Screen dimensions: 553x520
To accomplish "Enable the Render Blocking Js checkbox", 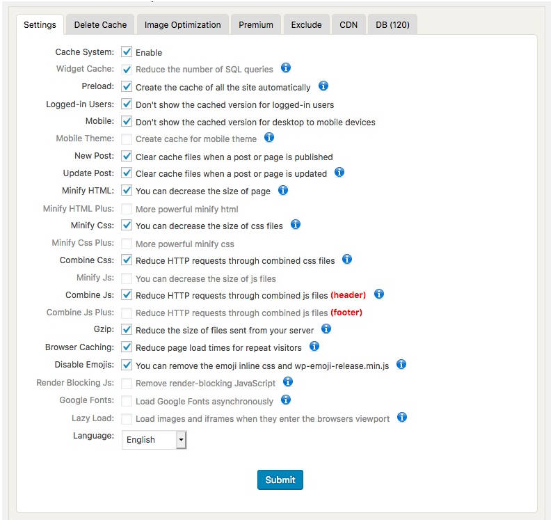I will coord(127,383).
